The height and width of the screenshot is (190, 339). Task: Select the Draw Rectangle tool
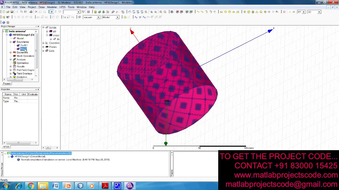[221, 12]
